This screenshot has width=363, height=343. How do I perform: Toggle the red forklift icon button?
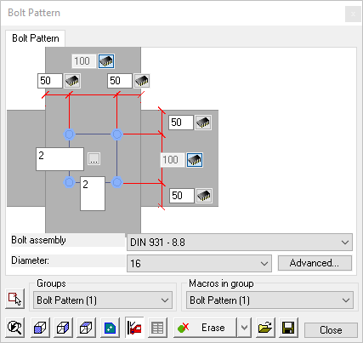click(134, 328)
